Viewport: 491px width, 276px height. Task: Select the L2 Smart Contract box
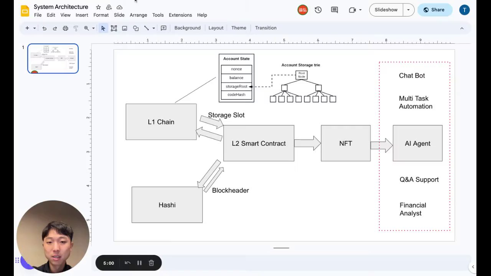pyautogui.click(x=259, y=143)
